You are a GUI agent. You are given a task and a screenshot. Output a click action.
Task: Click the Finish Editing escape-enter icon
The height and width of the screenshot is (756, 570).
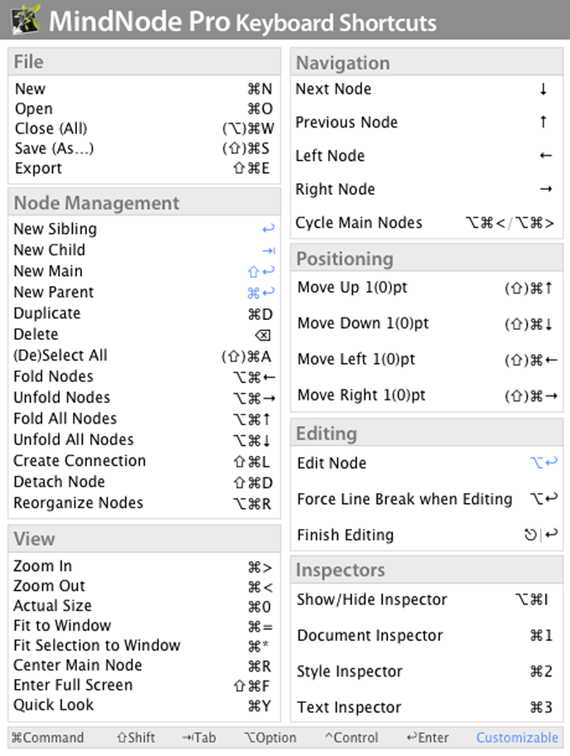[x=541, y=535]
